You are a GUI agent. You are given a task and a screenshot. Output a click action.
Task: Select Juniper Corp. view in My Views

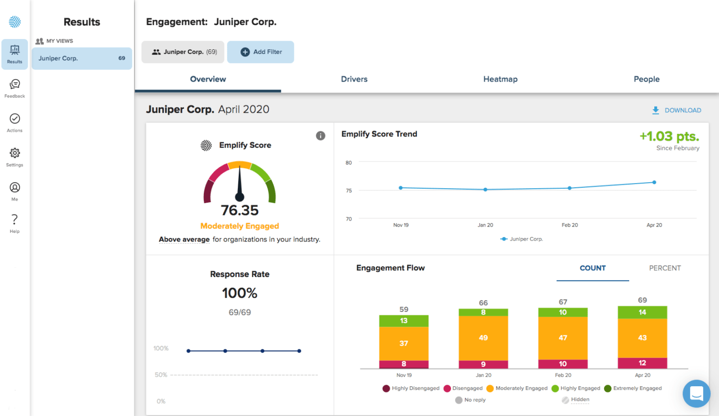pos(82,58)
